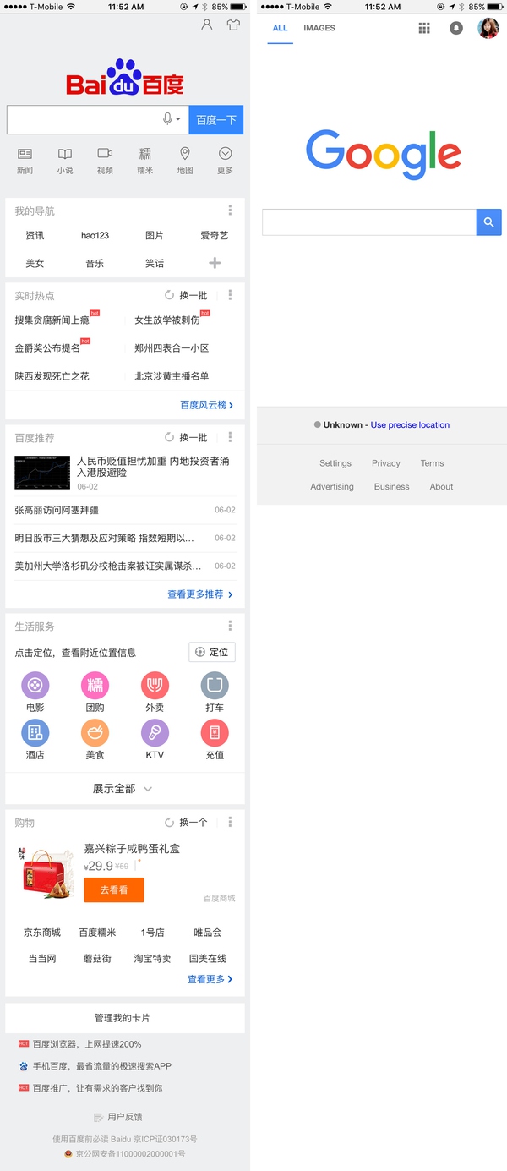The width and height of the screenshot is (507, 1171).
Task: Switch to the IMAGES tab
Action: [319, 28]
